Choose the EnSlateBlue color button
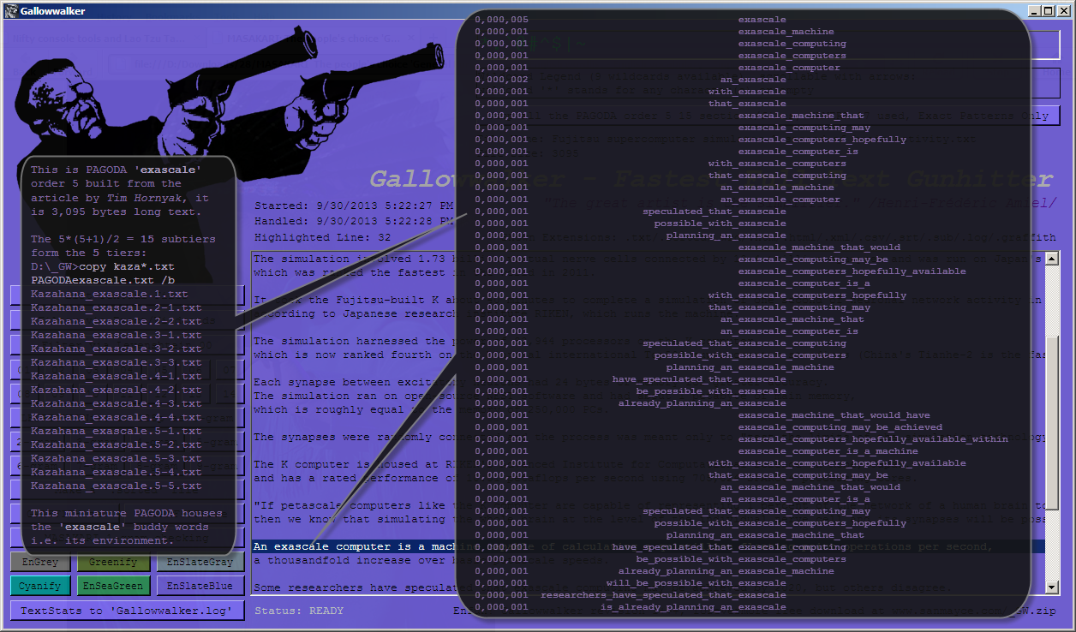The image size is (1076, 632). click(200, 587)
